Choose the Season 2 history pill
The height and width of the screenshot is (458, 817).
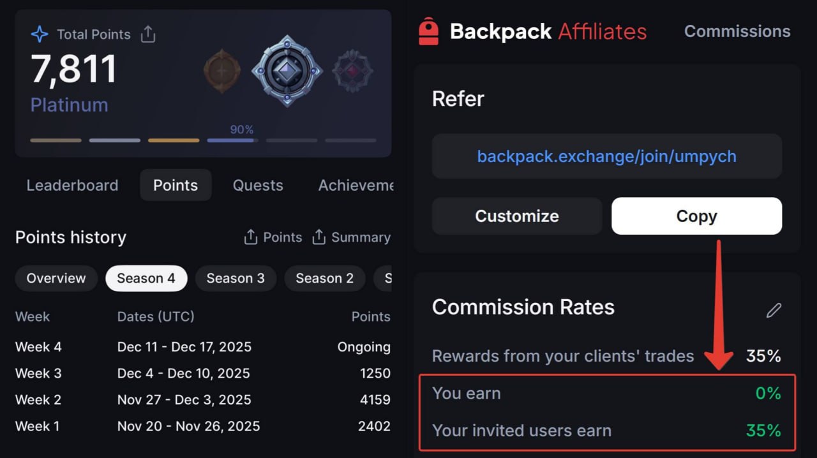[324, 279]
